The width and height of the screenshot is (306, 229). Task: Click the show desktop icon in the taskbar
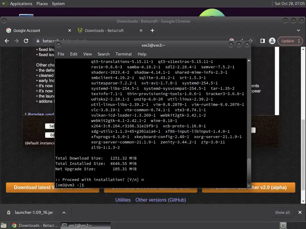tap(4, 225)
